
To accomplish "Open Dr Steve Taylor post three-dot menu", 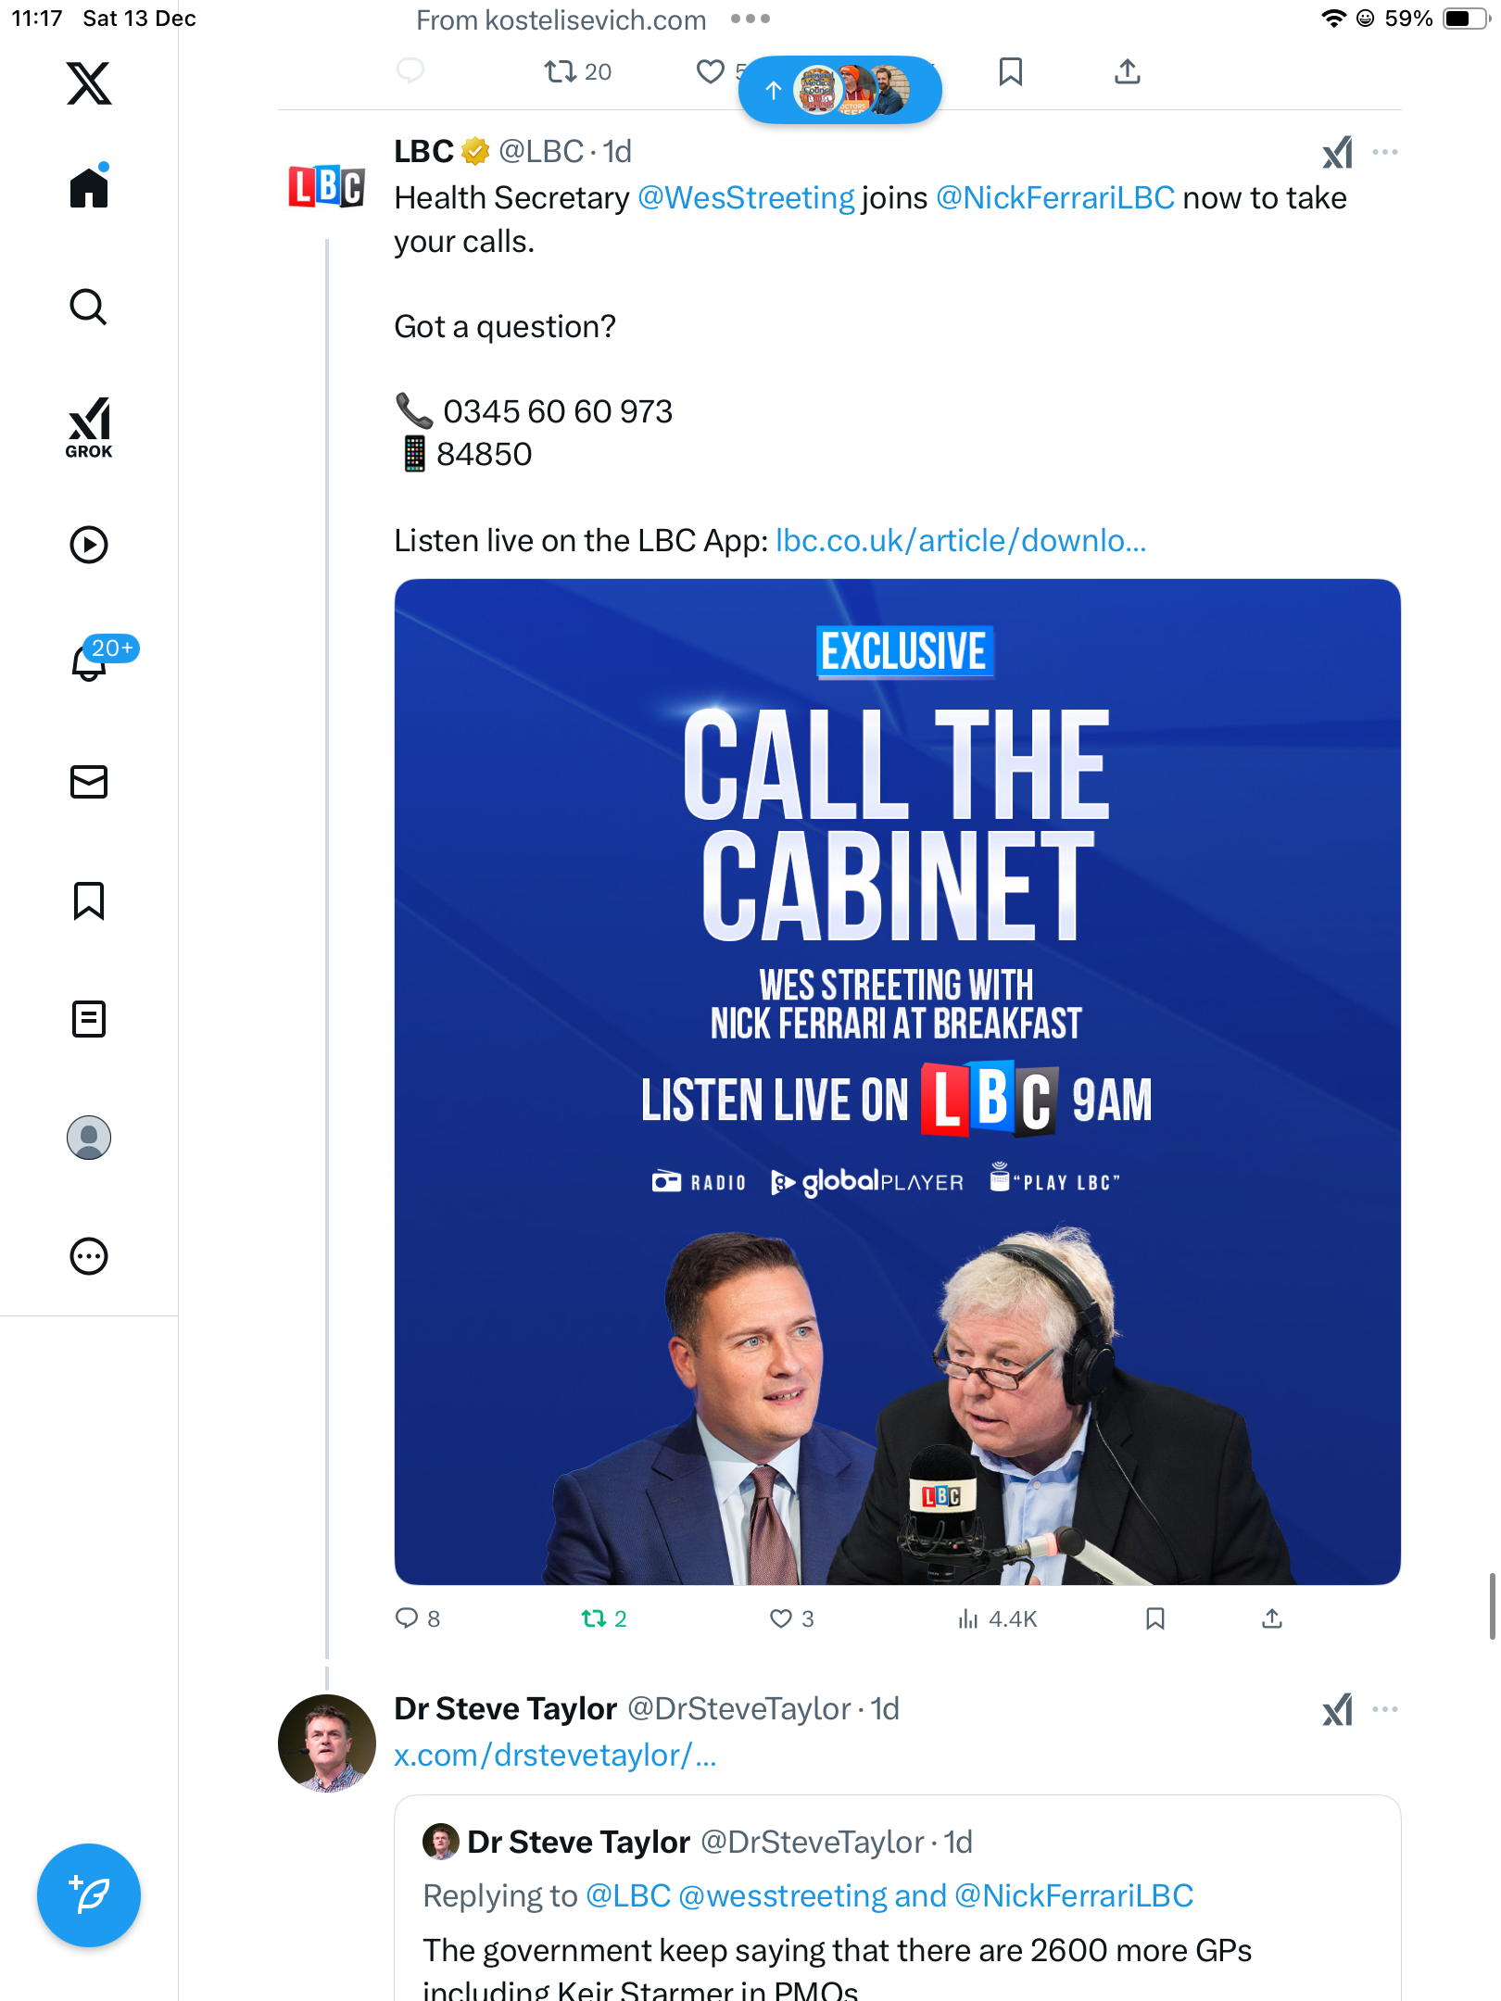I will point(1384,1709).
